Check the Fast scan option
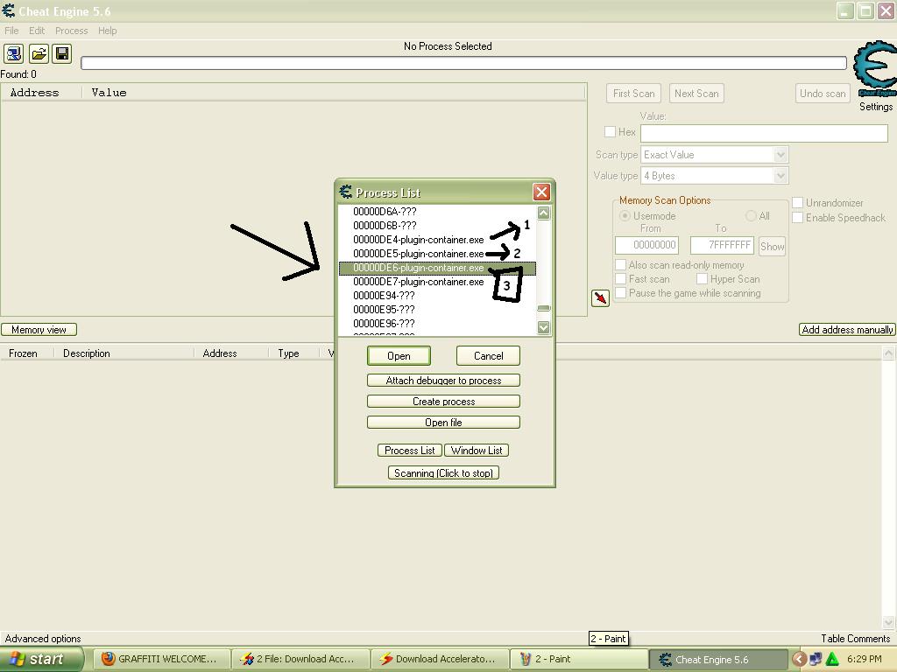This screenshot has height=672, width=897. [x=620, y=279]
